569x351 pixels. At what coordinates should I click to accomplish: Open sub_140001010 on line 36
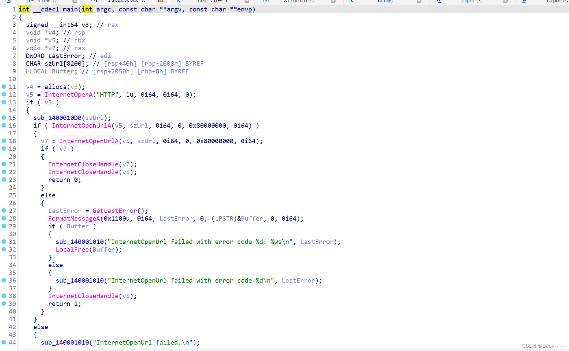[x=80, y=281]
